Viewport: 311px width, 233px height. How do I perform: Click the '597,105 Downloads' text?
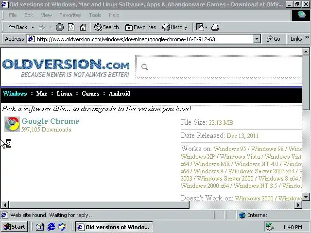[46, 130]
